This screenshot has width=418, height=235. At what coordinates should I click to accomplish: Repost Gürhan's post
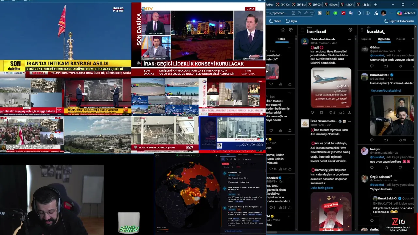(386, 66)
